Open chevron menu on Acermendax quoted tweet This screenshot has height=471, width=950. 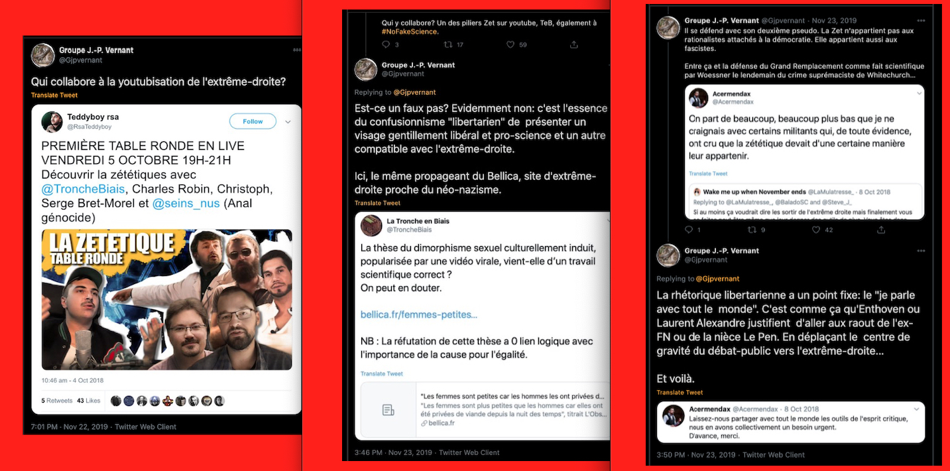click(x=917, y=94)
